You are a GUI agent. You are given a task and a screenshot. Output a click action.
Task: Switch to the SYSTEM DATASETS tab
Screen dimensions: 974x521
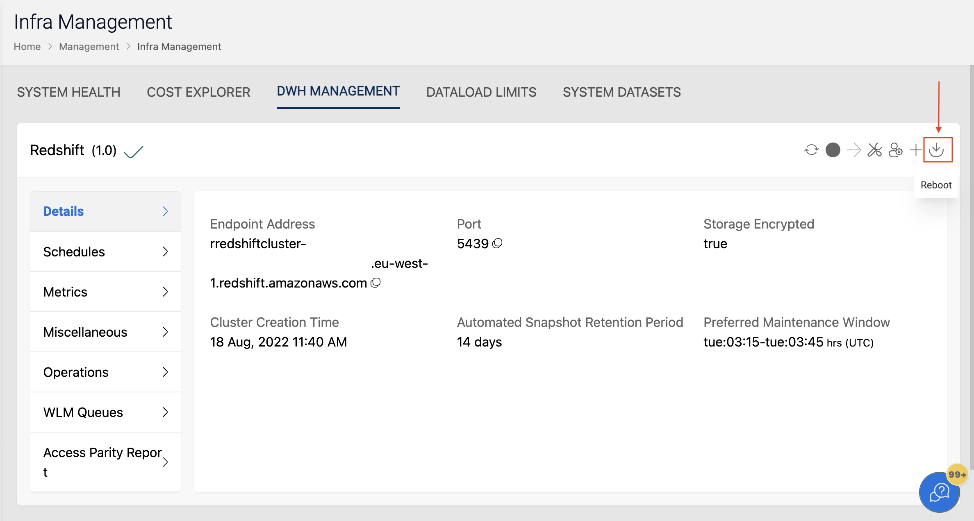click(x=621, y=92)
